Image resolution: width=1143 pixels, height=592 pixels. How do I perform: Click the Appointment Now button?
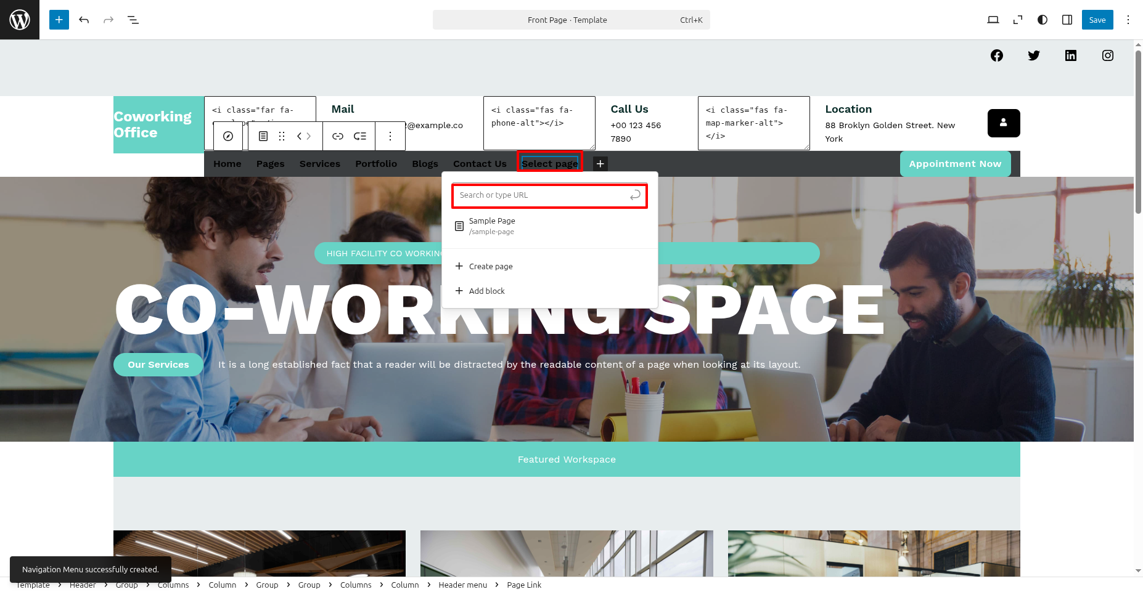click(954, 164)
